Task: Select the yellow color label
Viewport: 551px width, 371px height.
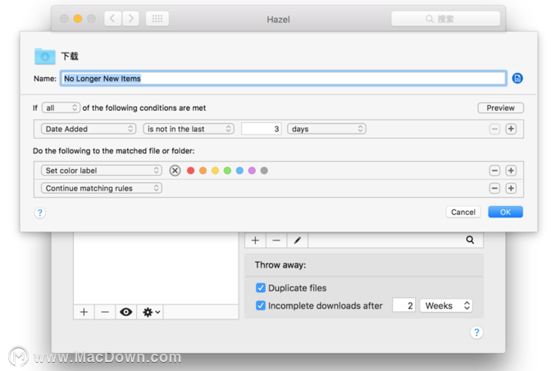Action: click(x=215, y=171)
